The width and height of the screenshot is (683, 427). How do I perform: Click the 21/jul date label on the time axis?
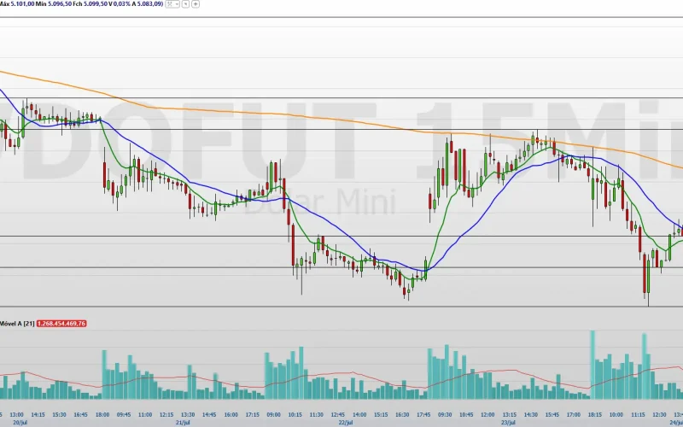(183, 422)
